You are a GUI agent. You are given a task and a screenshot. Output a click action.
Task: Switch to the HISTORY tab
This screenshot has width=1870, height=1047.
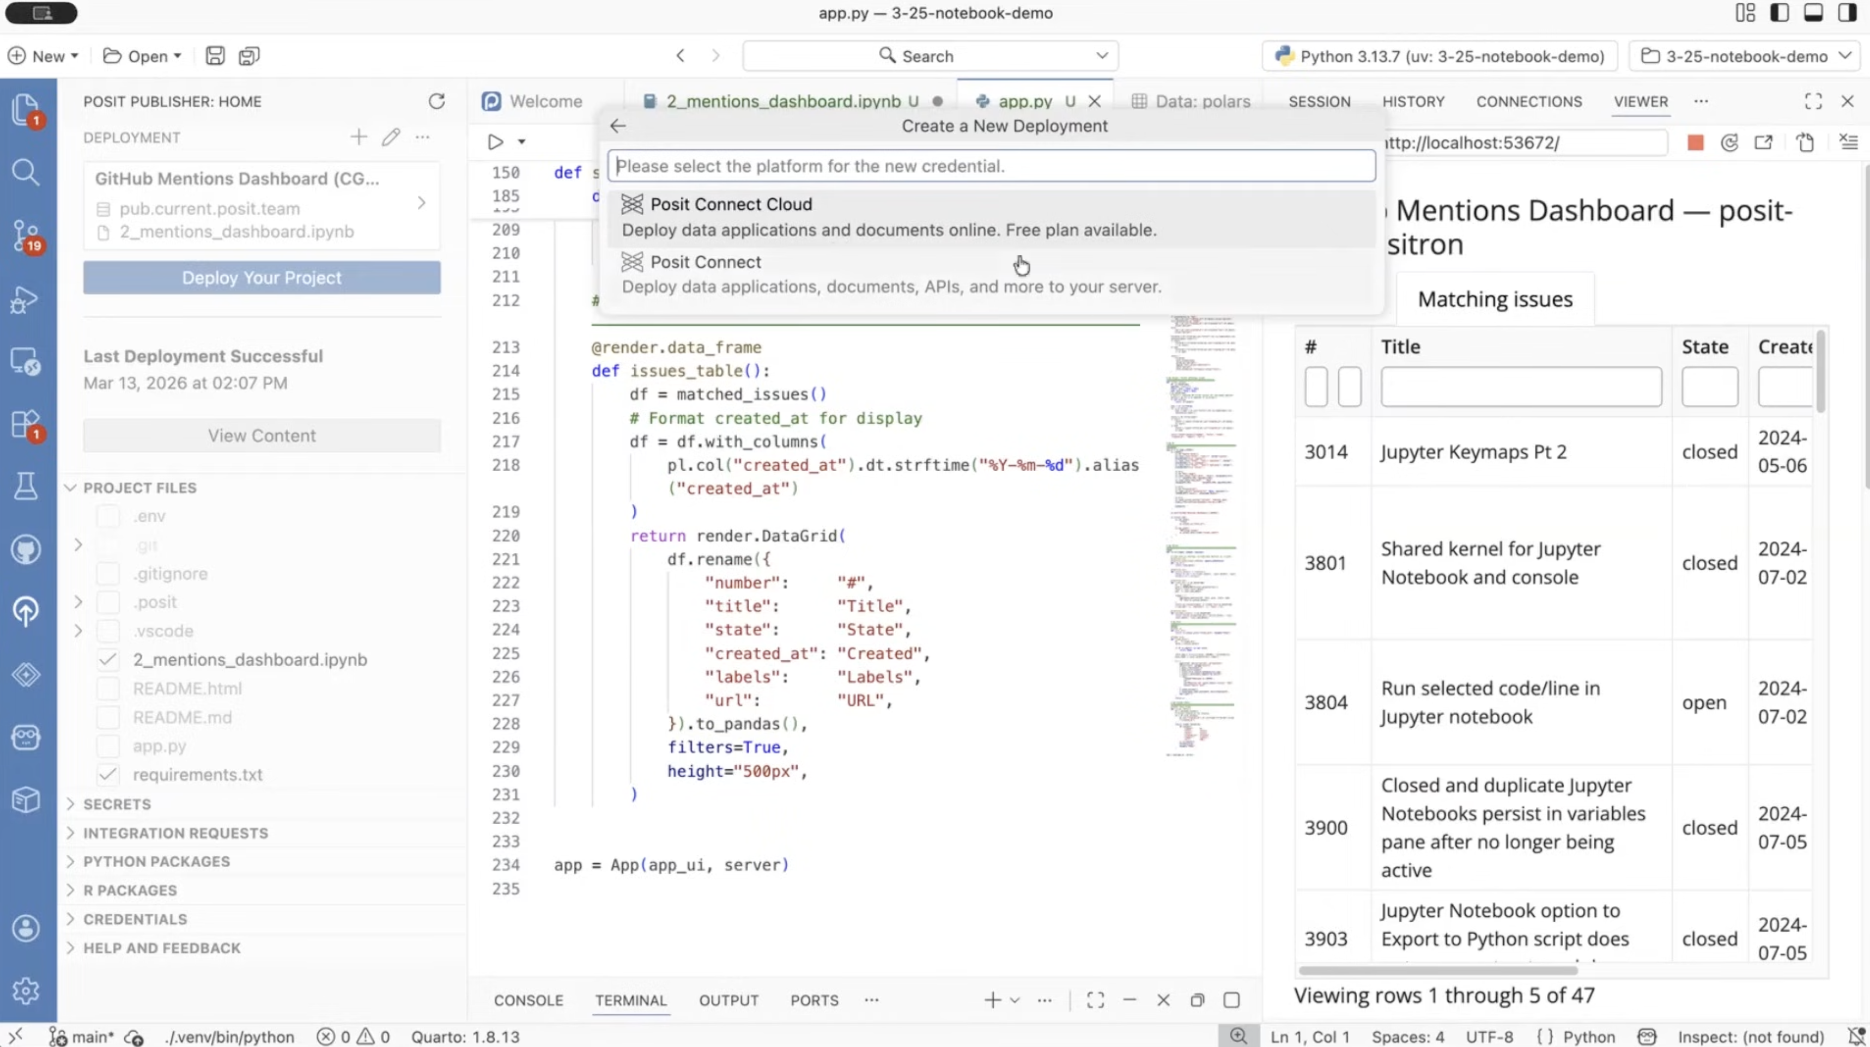pos(1413,101)
